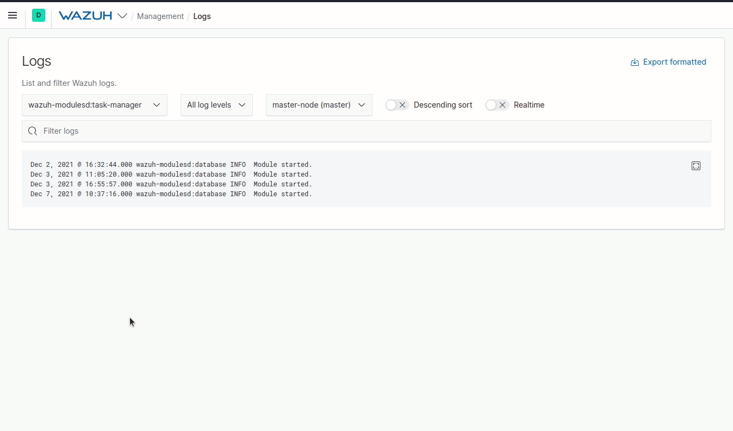Open the All log levels dropdown

pyautogui.click(x=216, y=104)
